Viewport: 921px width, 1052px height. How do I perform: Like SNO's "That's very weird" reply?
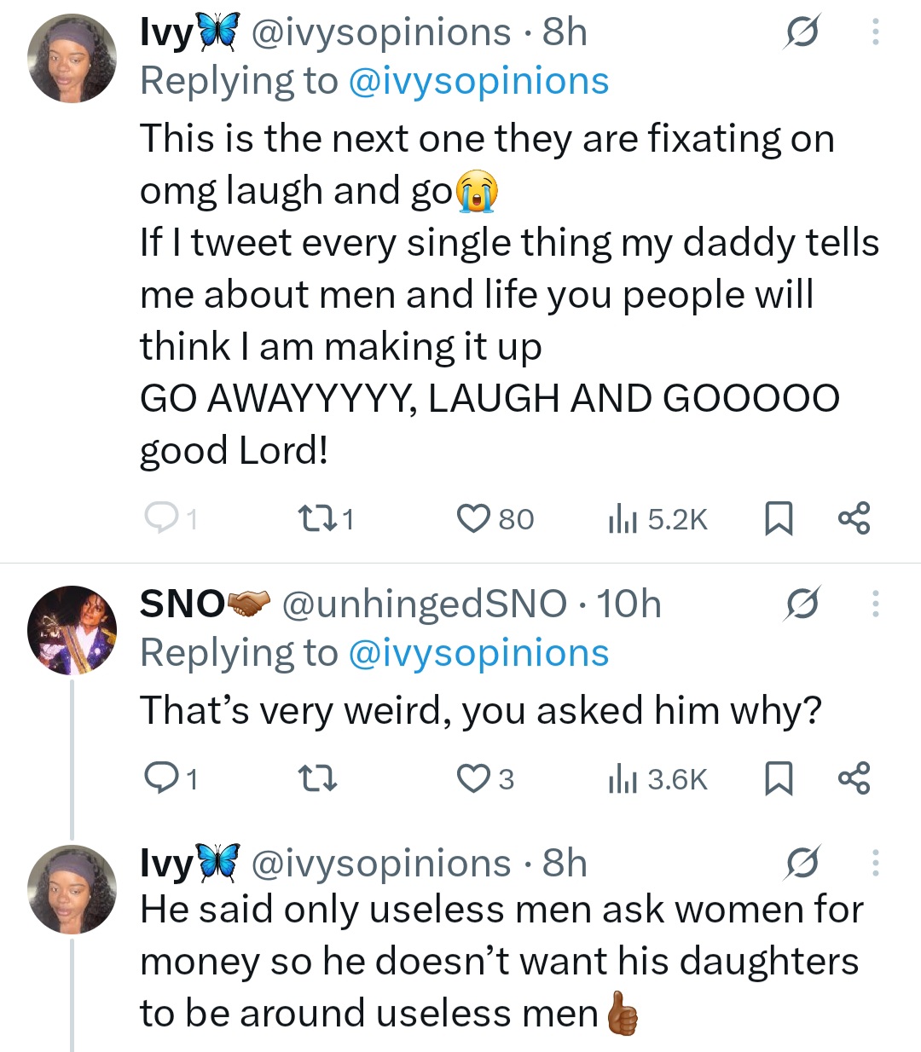[473, 779]
